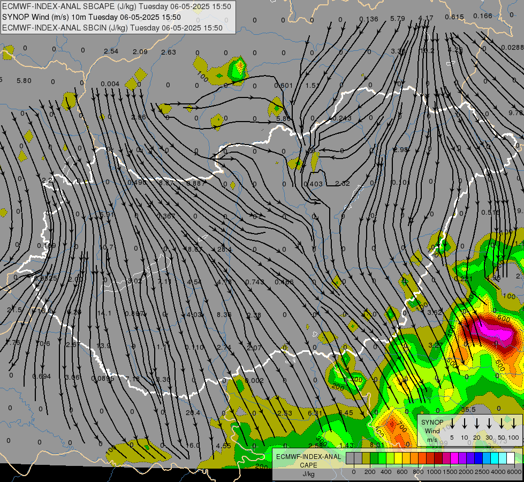Screen dimensions: 524x482
Task: Click the map value 4.55
Action: 224,446
